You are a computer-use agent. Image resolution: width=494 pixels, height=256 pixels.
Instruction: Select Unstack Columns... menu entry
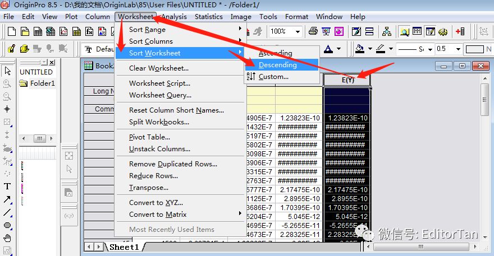click(181, 149)
